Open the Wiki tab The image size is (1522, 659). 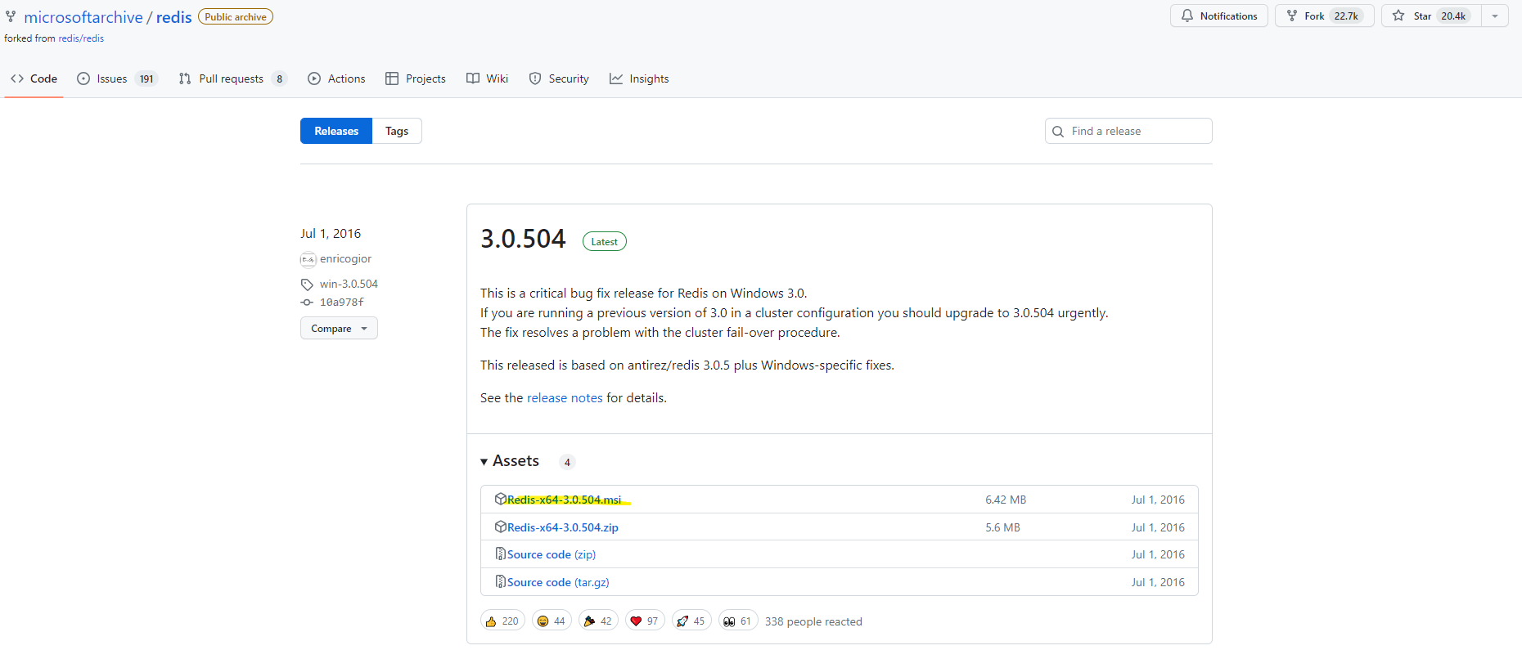[x=488, y=78]
